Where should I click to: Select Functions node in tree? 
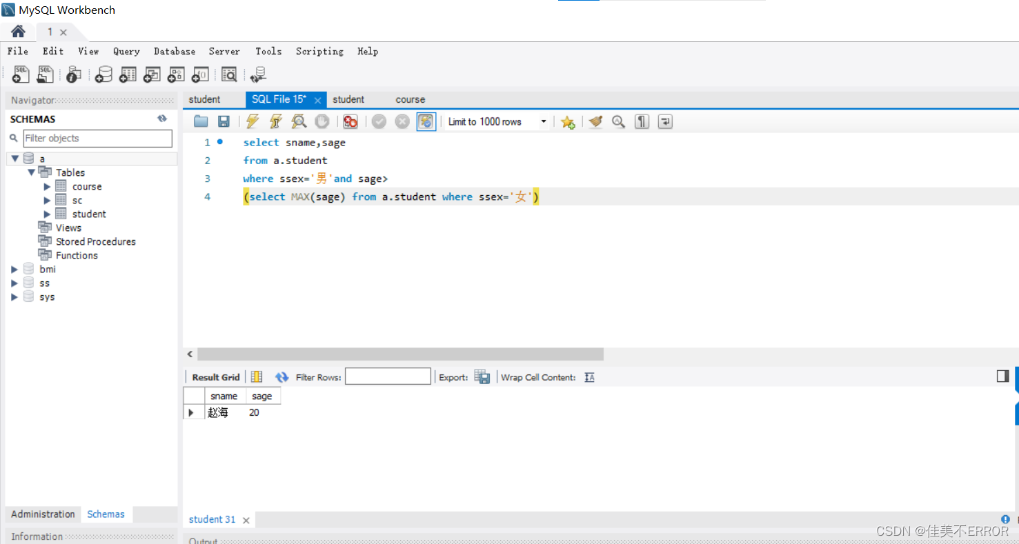point(77,255)
